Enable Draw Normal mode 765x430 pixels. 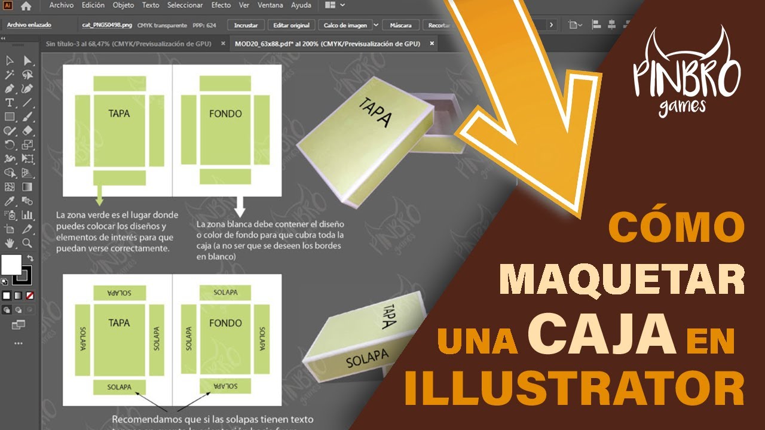click(7, 310)
